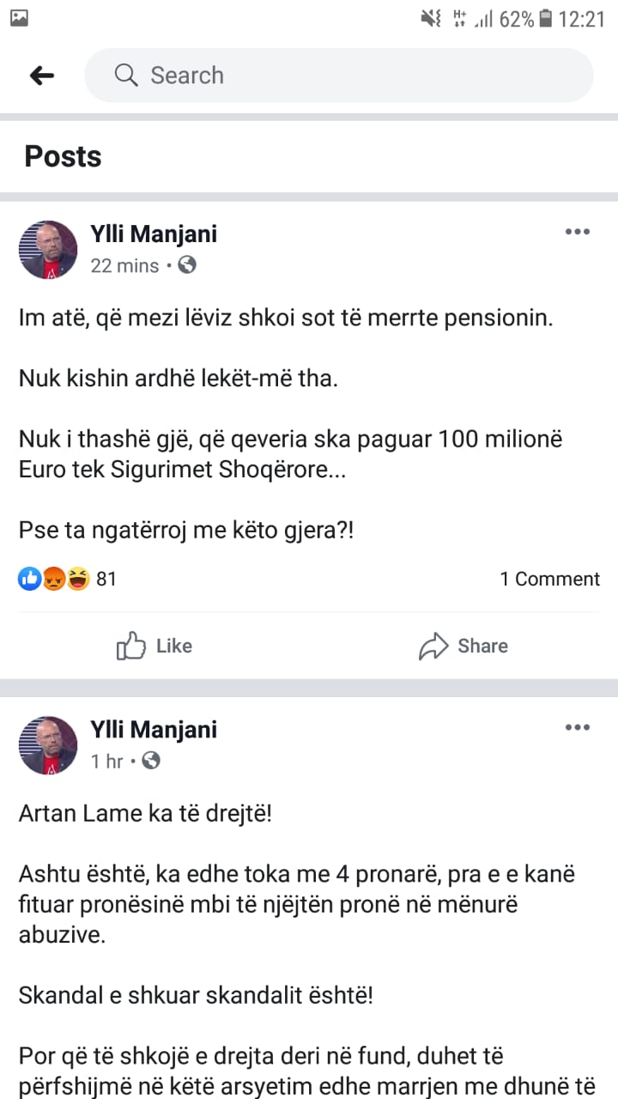The image size is (618, 1099).
Task: Open Ylli Manjani name on first post
Action: pos(154,234)
